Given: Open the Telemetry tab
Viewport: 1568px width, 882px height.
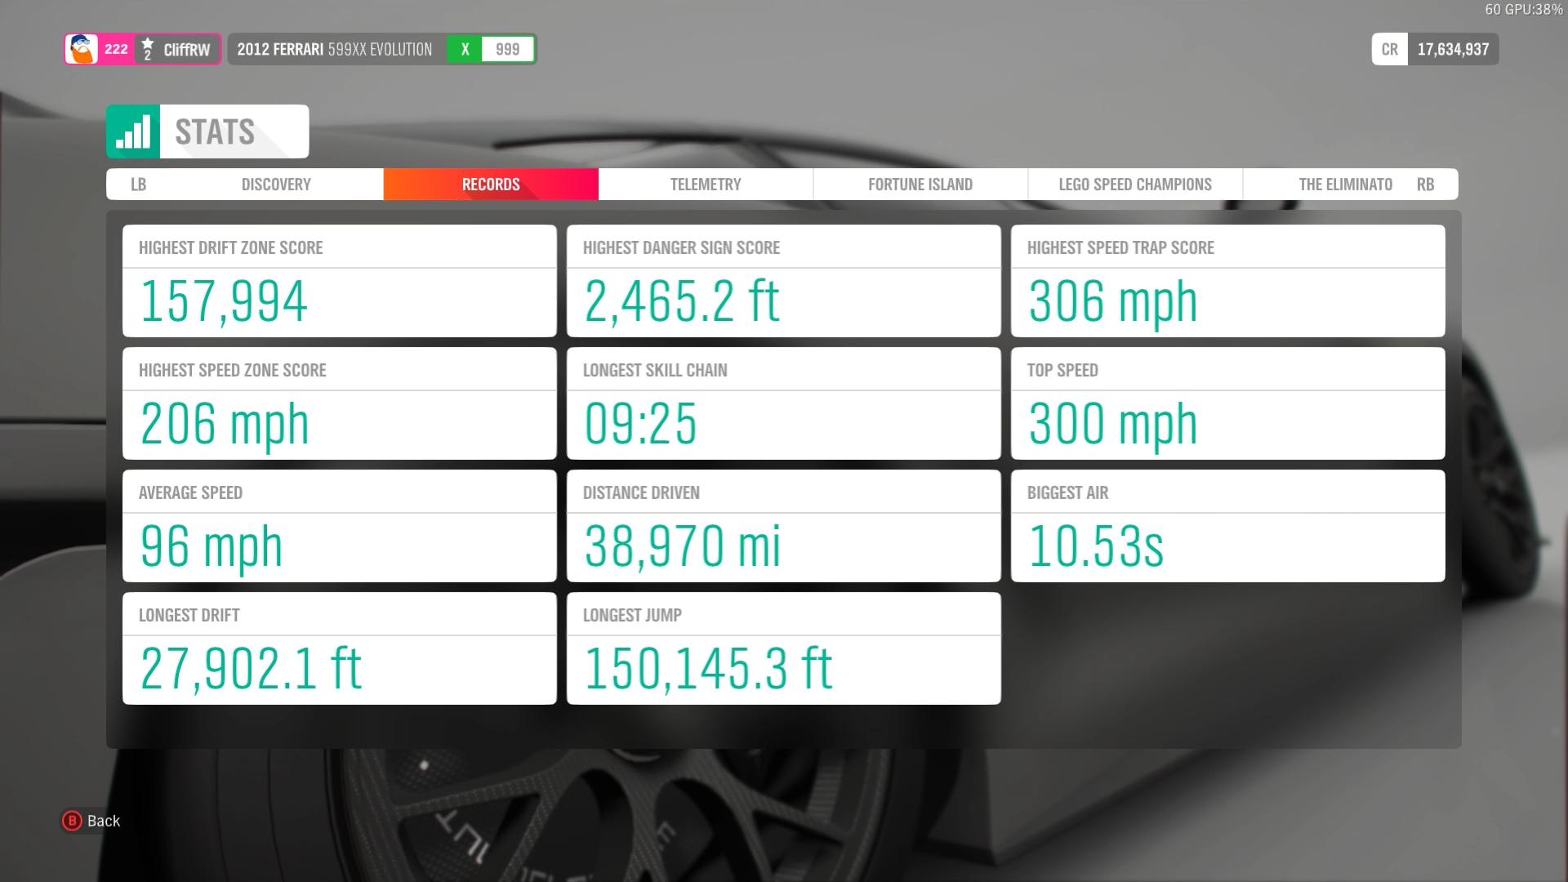Looking at the screenshot, I should tap(706, 185).
